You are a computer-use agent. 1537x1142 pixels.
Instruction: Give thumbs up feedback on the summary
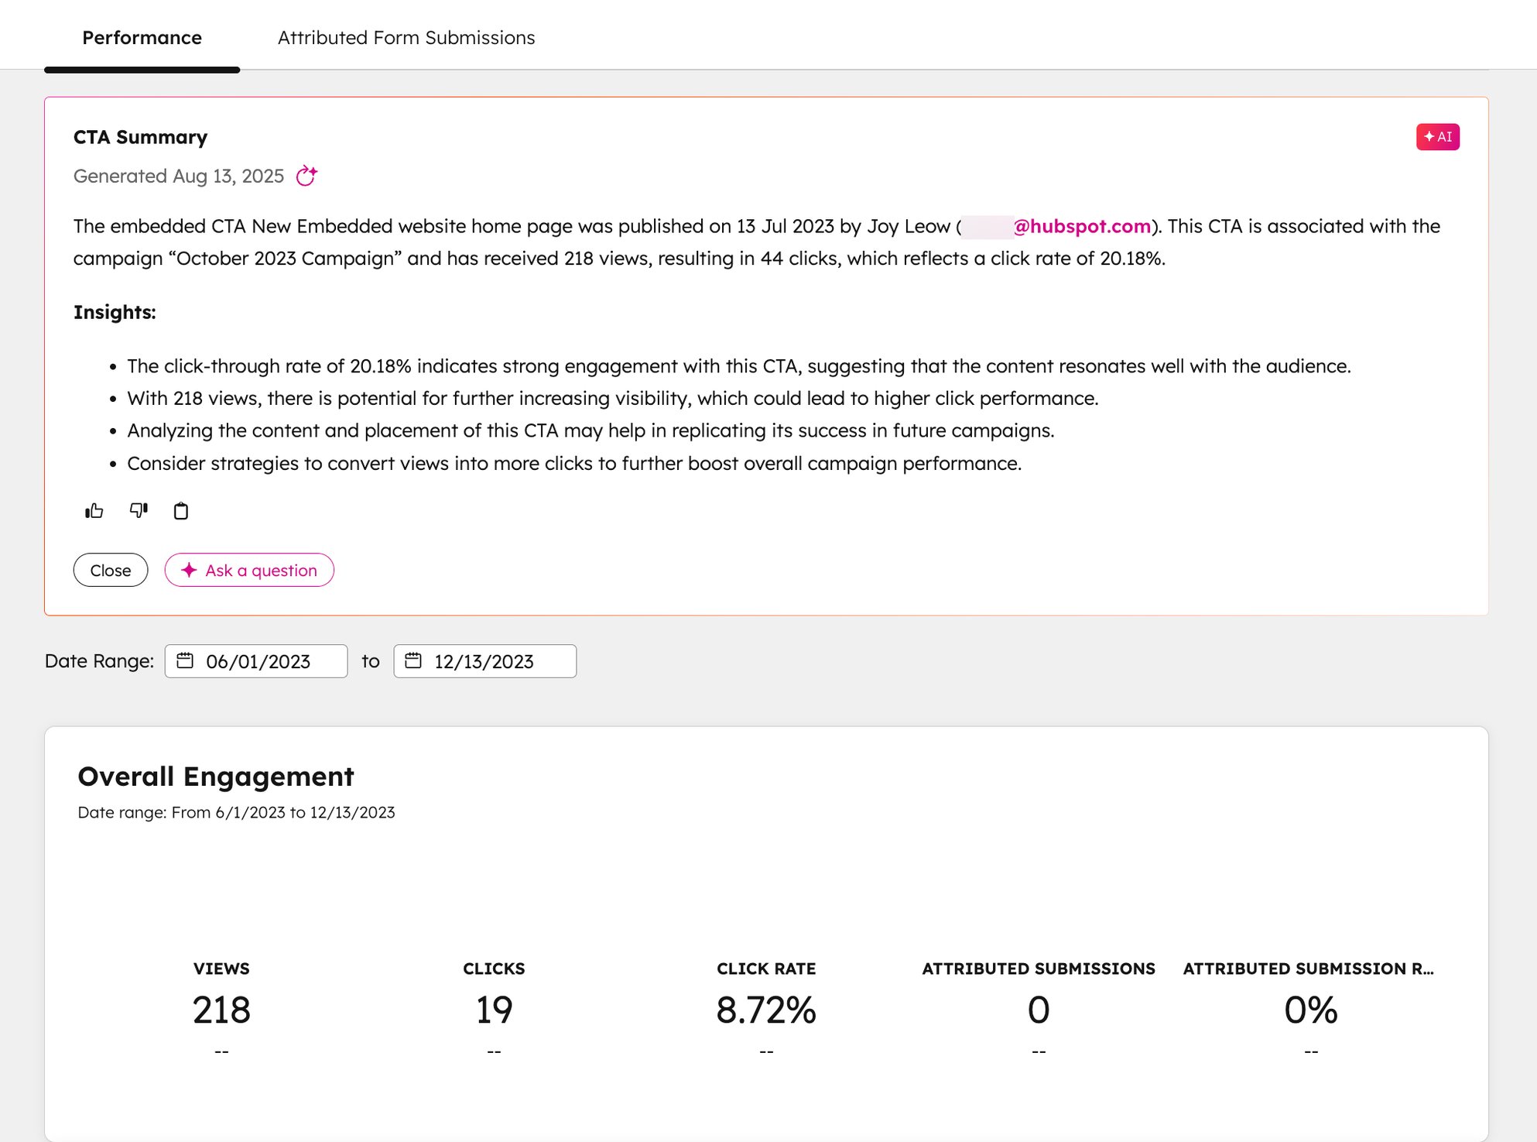[94, 510]
